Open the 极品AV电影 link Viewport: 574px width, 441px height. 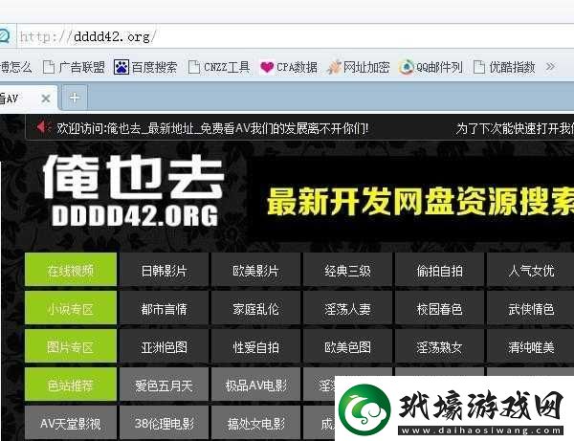(x=255, y=386)
